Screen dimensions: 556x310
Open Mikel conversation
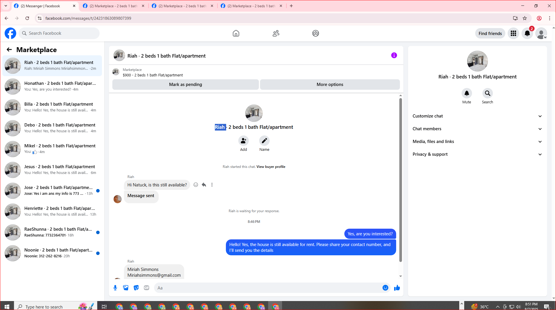[52, 149]
